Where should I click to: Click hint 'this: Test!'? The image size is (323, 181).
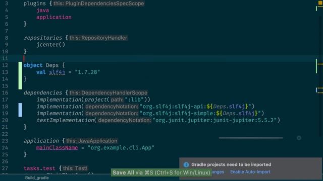point(75,168)
